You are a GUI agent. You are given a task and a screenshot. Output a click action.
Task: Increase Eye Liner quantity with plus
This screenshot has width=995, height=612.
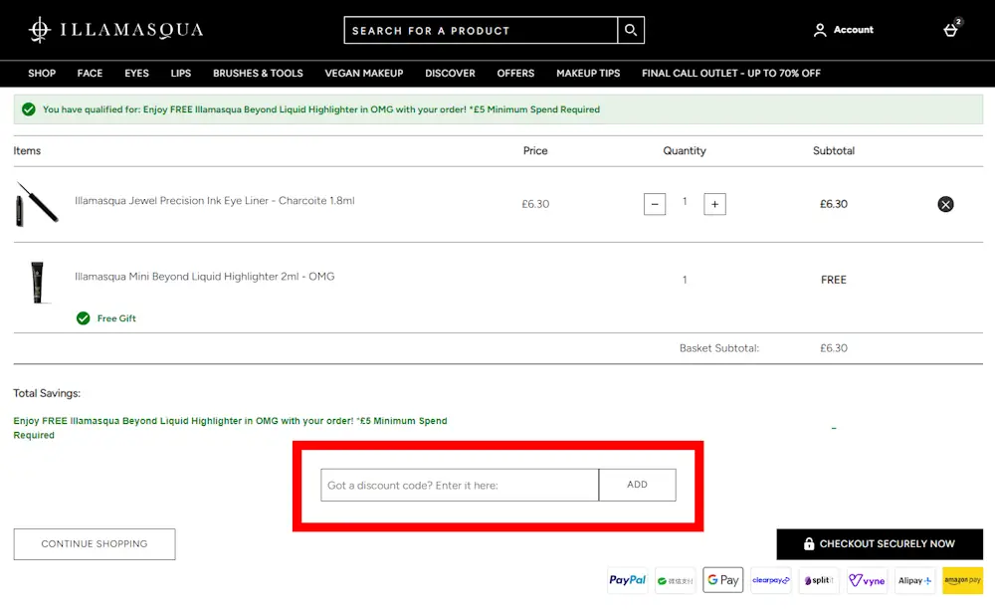point(714,204)
